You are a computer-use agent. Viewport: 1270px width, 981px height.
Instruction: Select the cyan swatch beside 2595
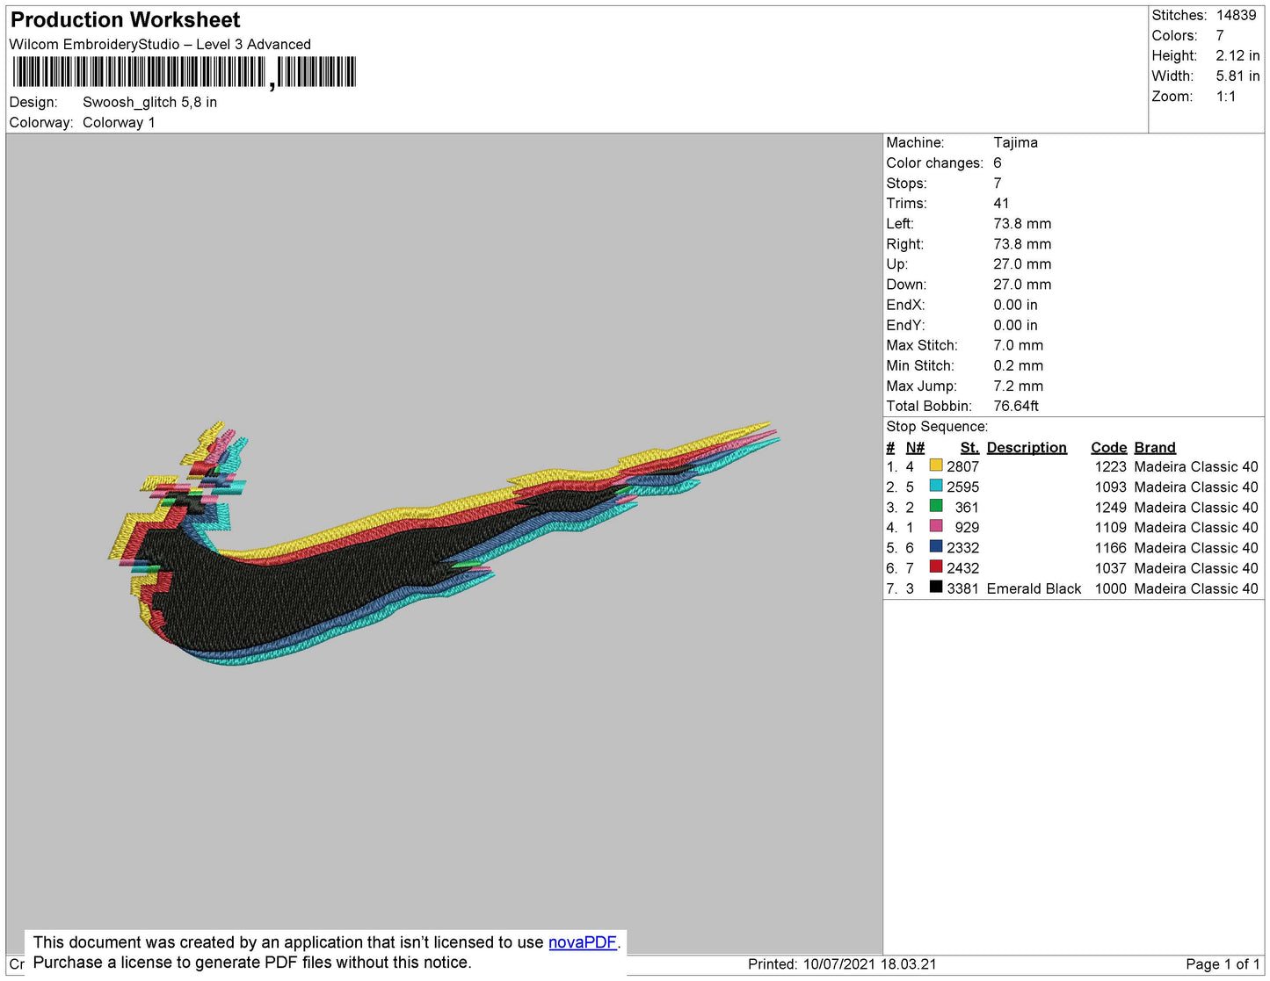coord(936,487)
